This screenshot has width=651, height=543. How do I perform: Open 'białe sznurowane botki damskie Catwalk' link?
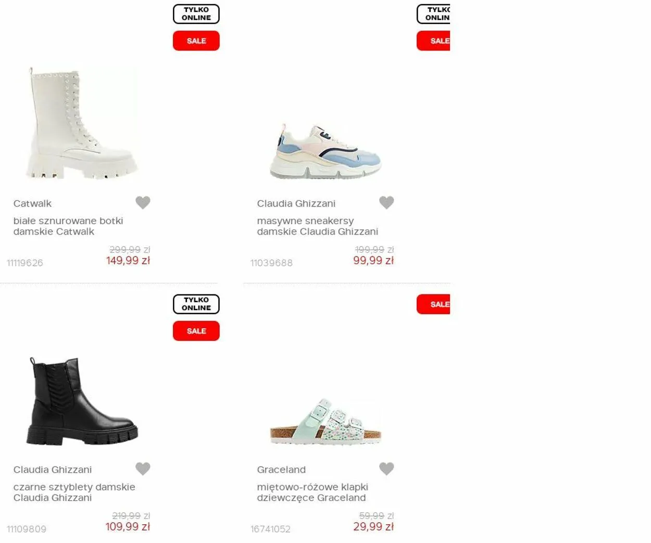click(x=68, y=226)
